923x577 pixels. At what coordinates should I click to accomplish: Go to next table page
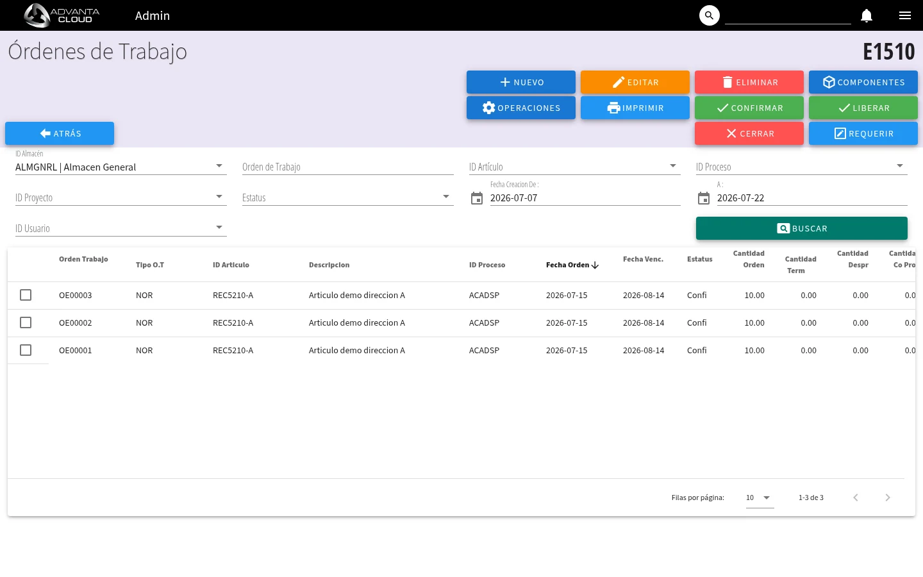pos(888,498)
